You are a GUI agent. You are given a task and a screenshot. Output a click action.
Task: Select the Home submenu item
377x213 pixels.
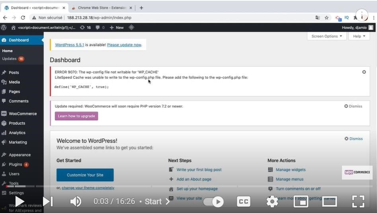tap(8, 51)
